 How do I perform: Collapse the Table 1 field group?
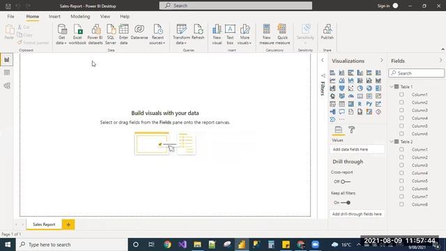click(x=392, y=86)
